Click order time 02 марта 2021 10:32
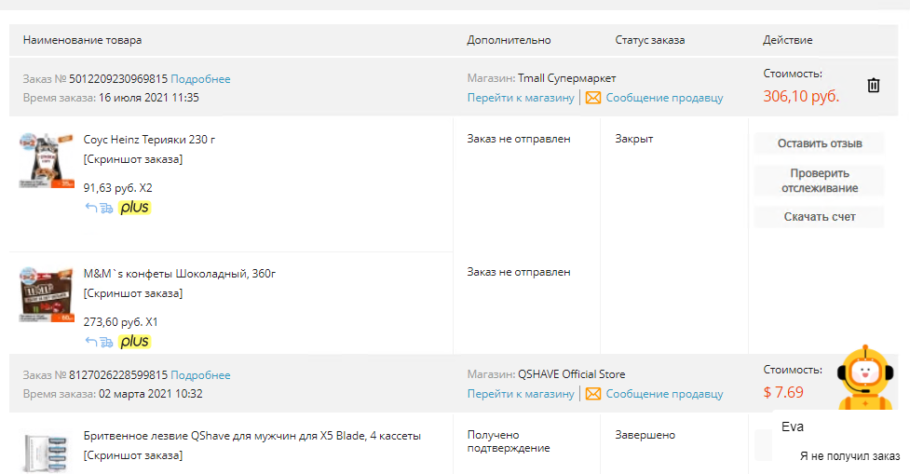The image size is (910, 474). pos(150,394)
